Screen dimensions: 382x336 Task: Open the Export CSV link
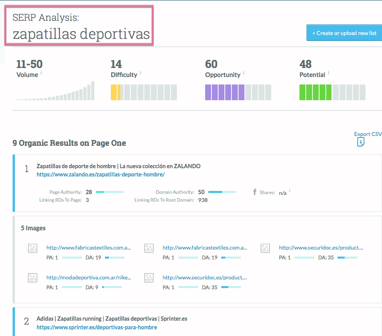[367, 134]
